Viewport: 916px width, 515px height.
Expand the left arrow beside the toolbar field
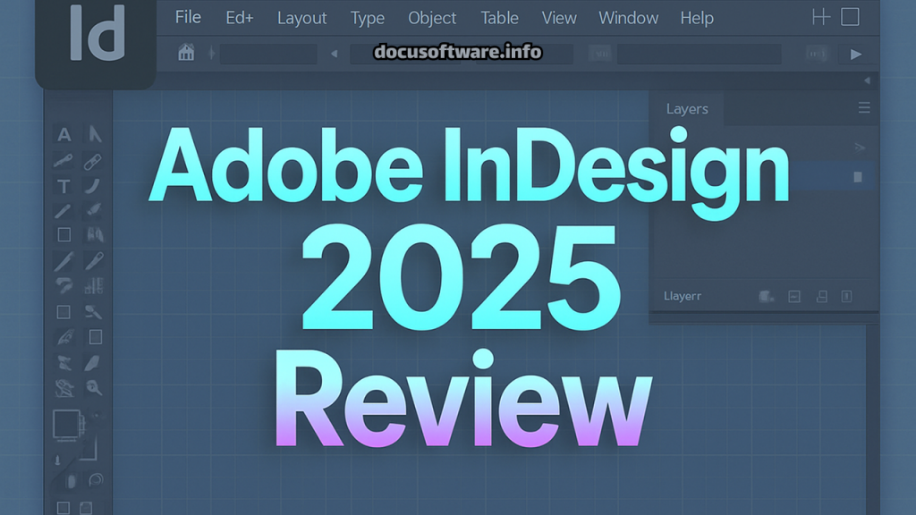334,54
